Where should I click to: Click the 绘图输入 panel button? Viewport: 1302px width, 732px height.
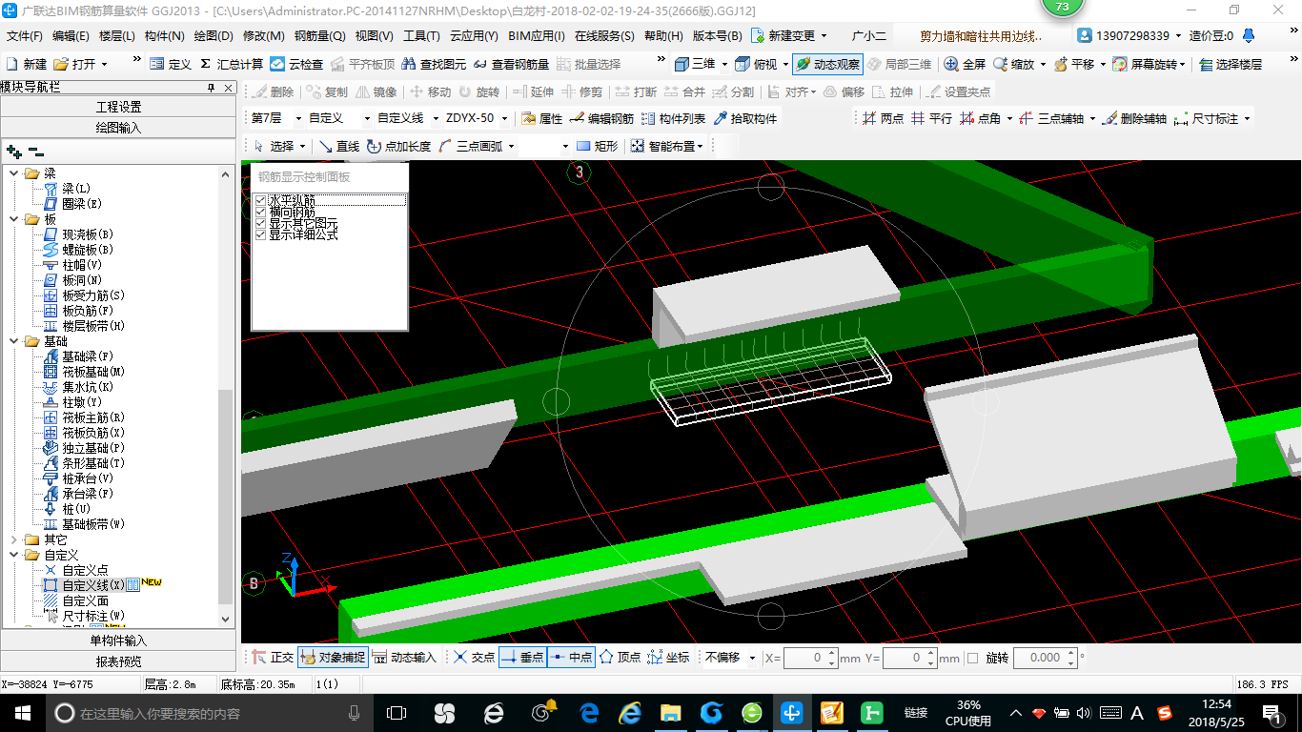pyautogui.click(x=118, y=127)
